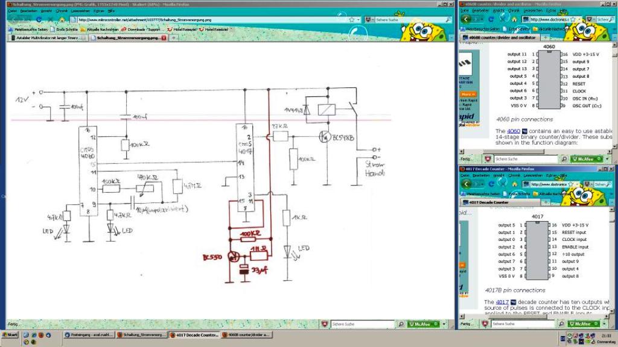Bookmark the Schaltung image with the star icon
This screenshot has height=347, width=618.
click(352, 19)
